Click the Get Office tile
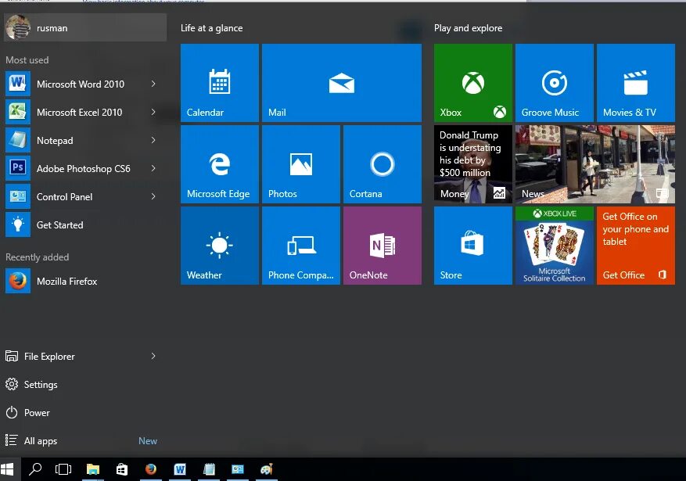 pyautogui.click(x=636, y=246)
